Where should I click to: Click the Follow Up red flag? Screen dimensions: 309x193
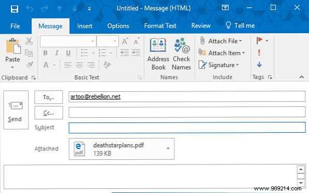pyautogui.click(x=259, y=40)
